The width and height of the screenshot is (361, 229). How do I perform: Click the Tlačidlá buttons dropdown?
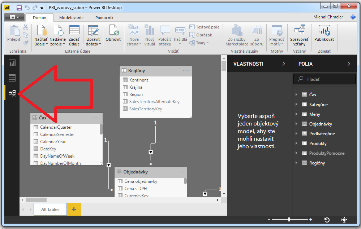180,35
